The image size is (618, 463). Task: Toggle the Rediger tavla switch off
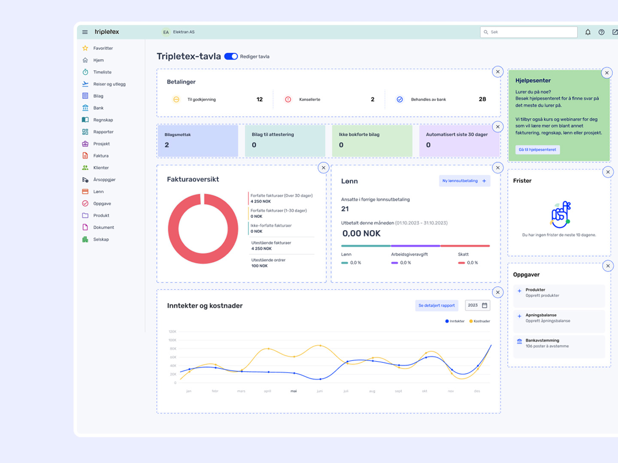click(231, 57)
